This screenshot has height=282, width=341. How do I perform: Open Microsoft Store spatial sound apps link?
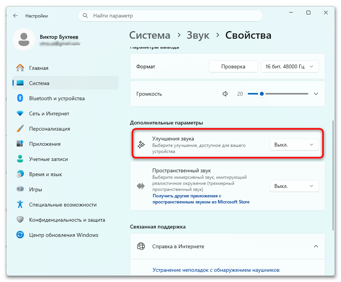click(201, 199)
